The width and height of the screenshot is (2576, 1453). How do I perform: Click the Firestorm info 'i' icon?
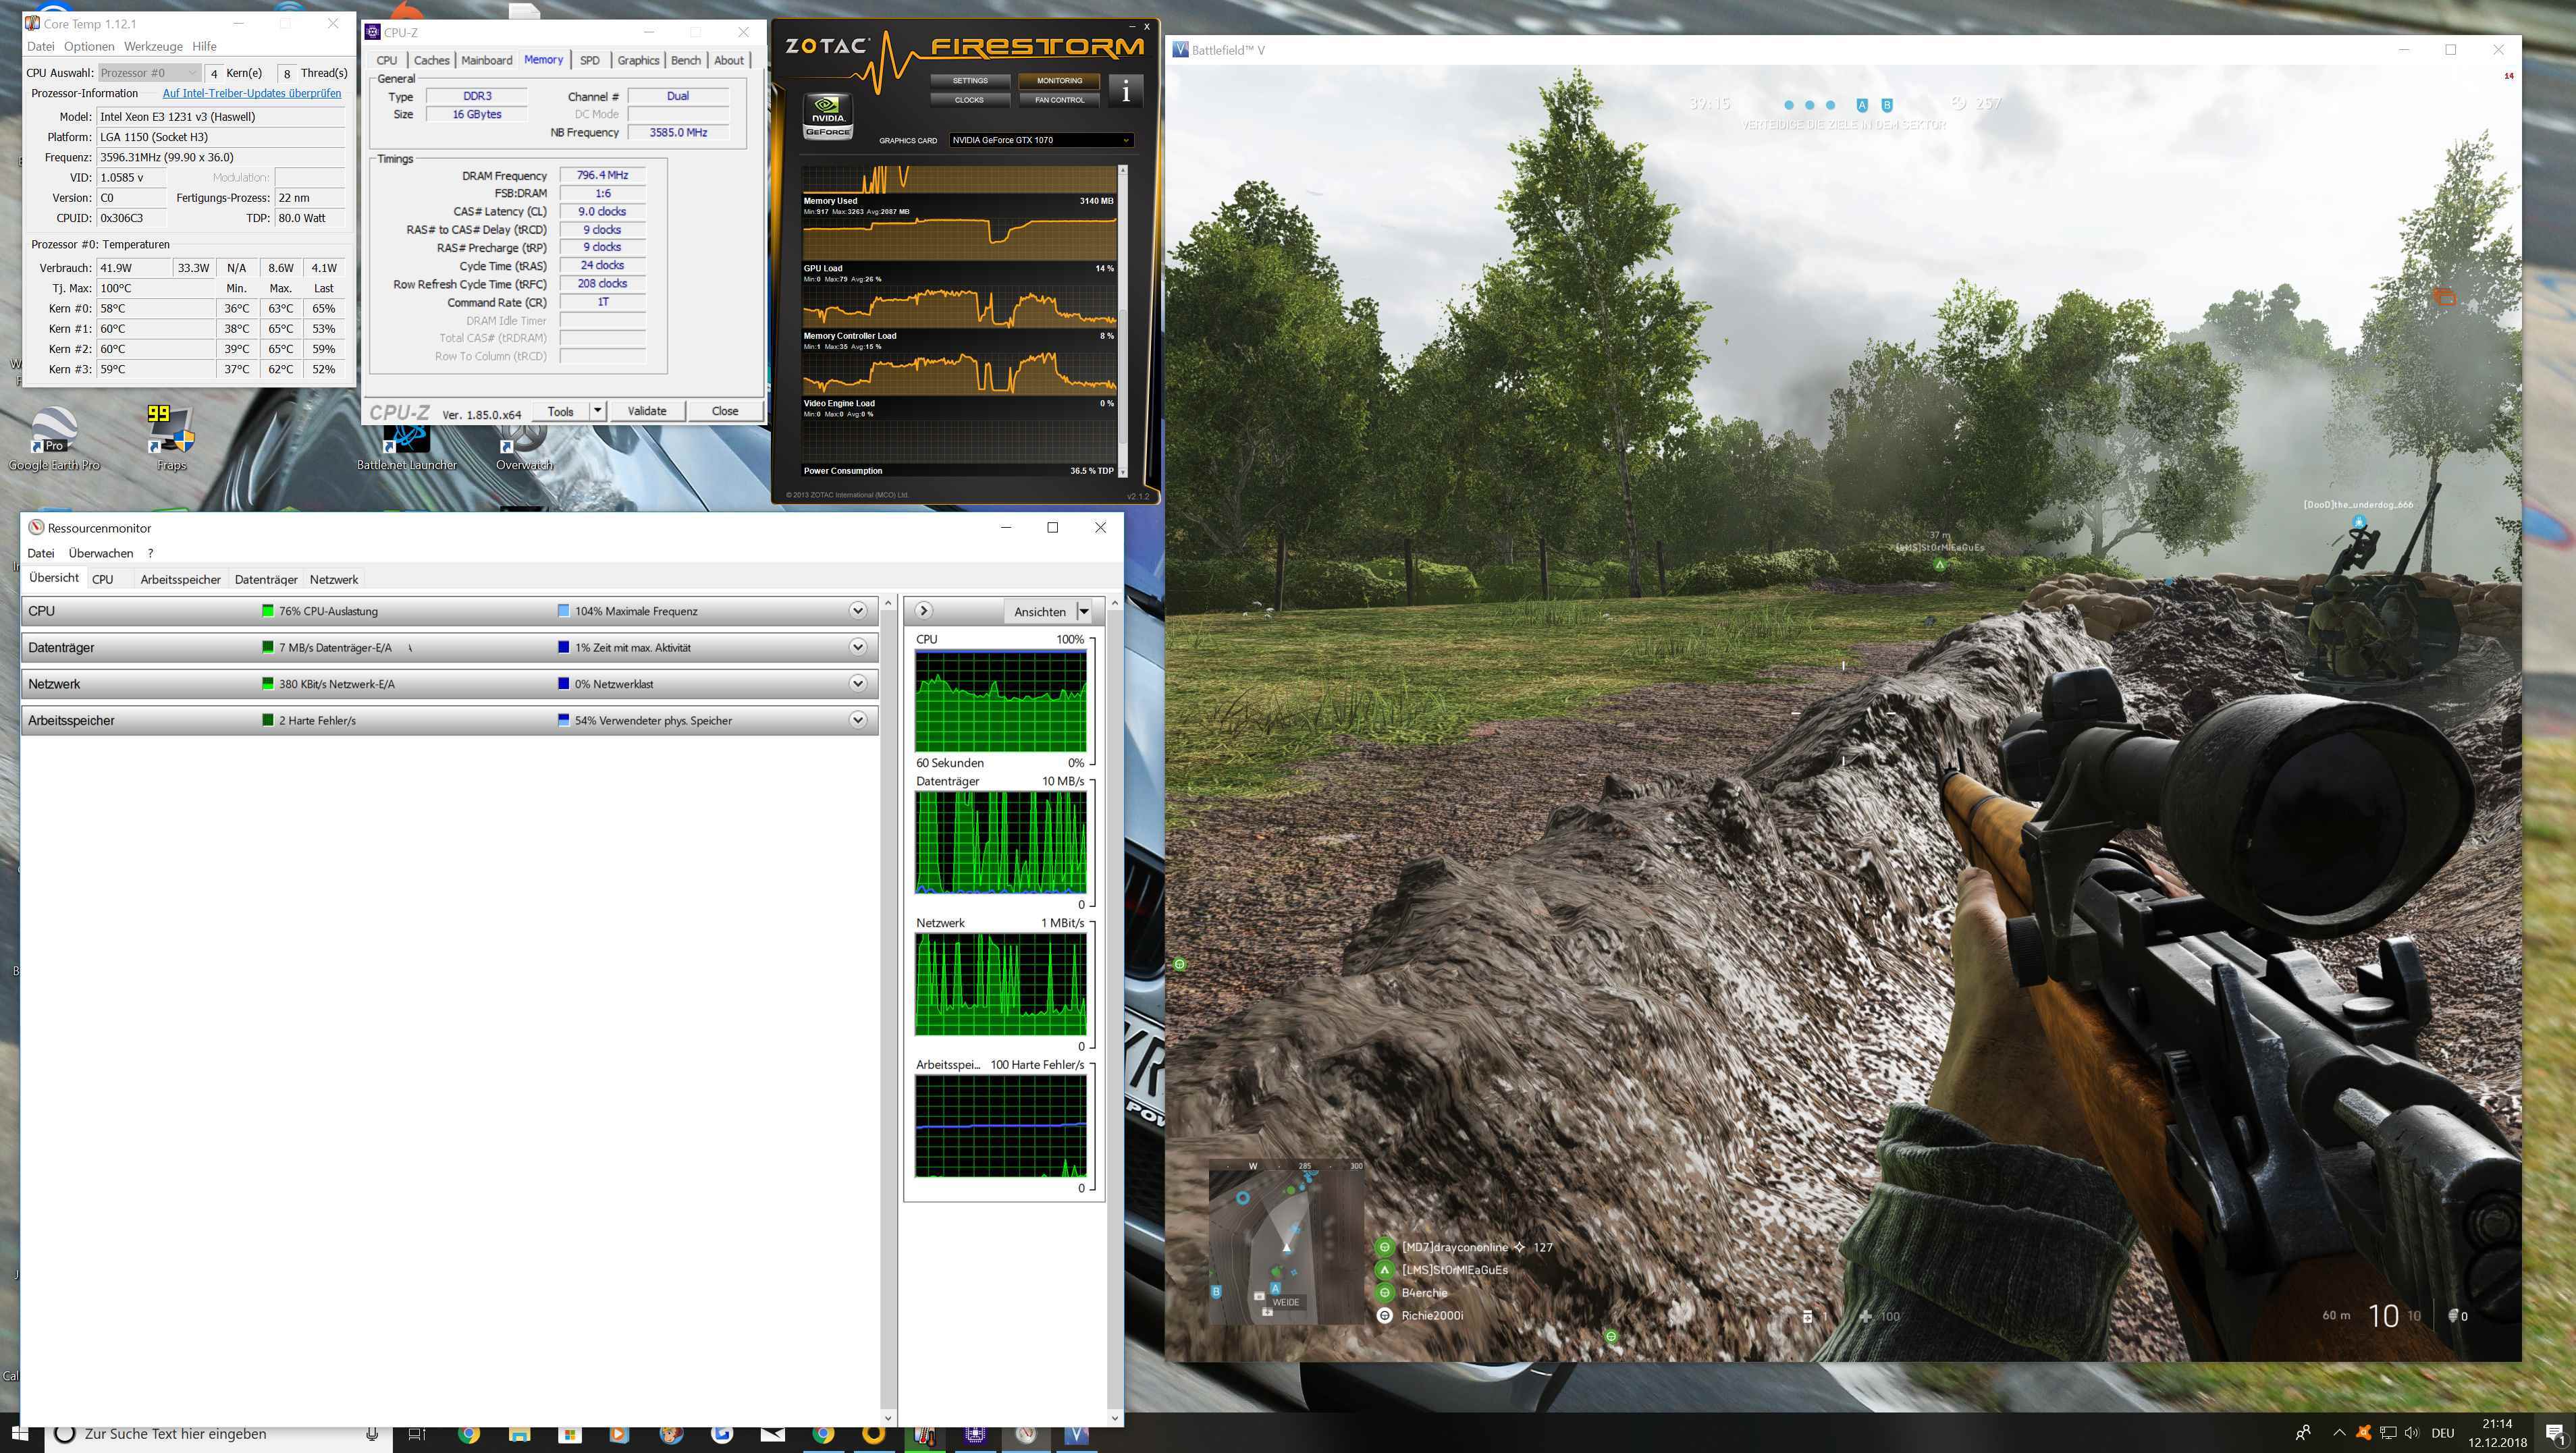1126,91
